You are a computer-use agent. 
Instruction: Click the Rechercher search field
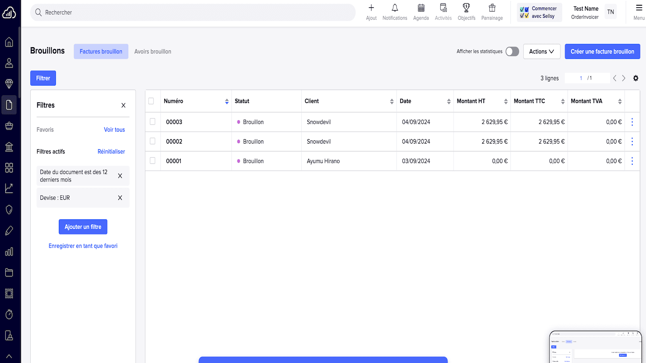tap(193, 13)
